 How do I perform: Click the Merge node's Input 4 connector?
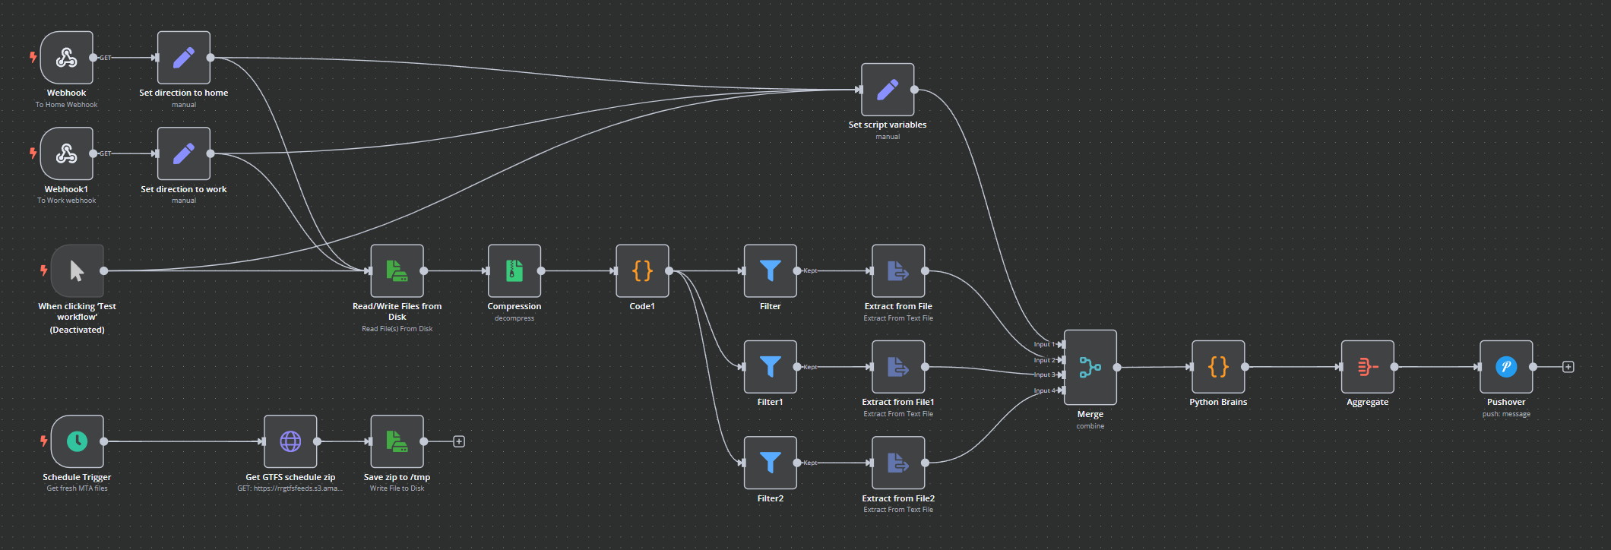(1062, 390)
